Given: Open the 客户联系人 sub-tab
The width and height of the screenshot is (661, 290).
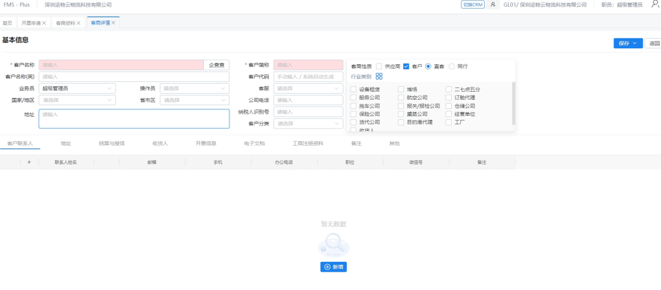Looking at the screenshot, I should coord(20,143).
